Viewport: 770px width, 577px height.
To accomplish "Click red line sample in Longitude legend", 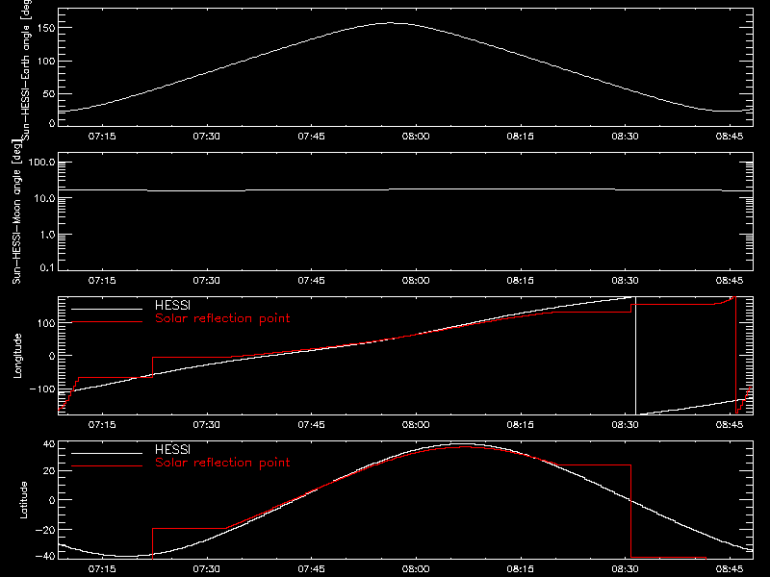I will click(107, 322).
